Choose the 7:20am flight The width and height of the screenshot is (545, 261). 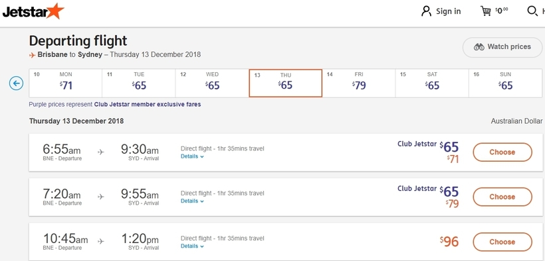pyautogui.click(x=502, y=197)
